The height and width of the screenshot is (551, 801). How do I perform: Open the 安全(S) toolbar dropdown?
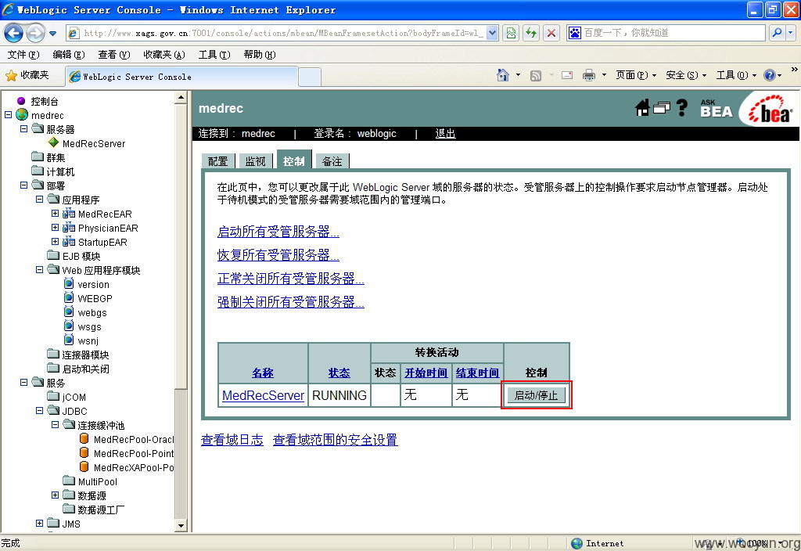click(x=685, y=75)
